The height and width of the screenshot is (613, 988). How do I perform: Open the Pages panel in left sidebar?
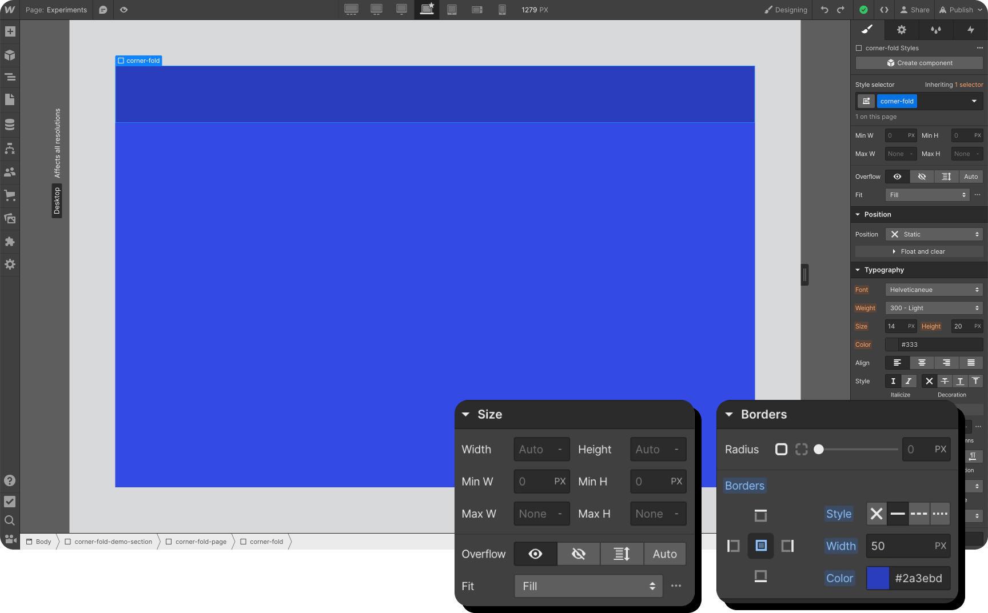point(9,100)
